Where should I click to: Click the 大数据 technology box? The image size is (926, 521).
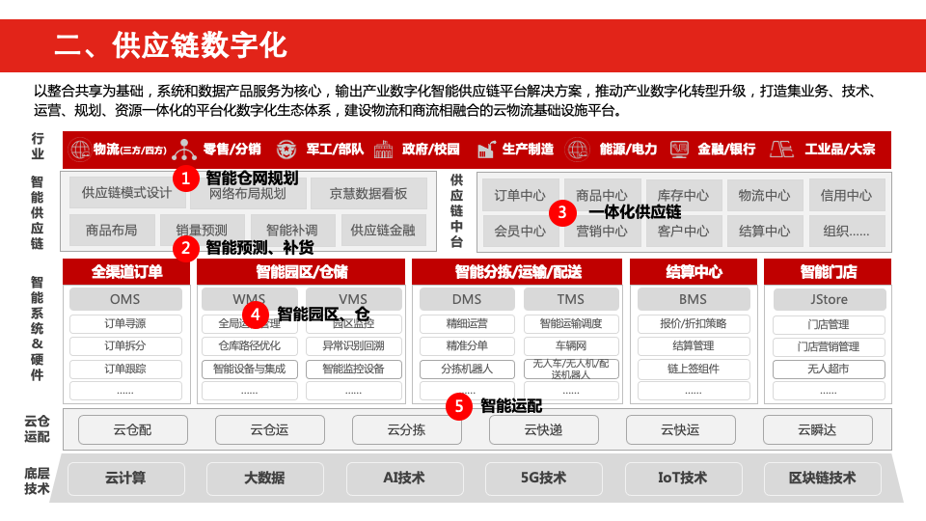click(x=265, y=479)
